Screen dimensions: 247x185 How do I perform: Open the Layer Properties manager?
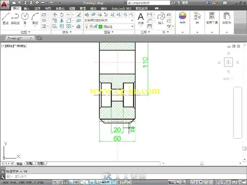click(87, 14)
